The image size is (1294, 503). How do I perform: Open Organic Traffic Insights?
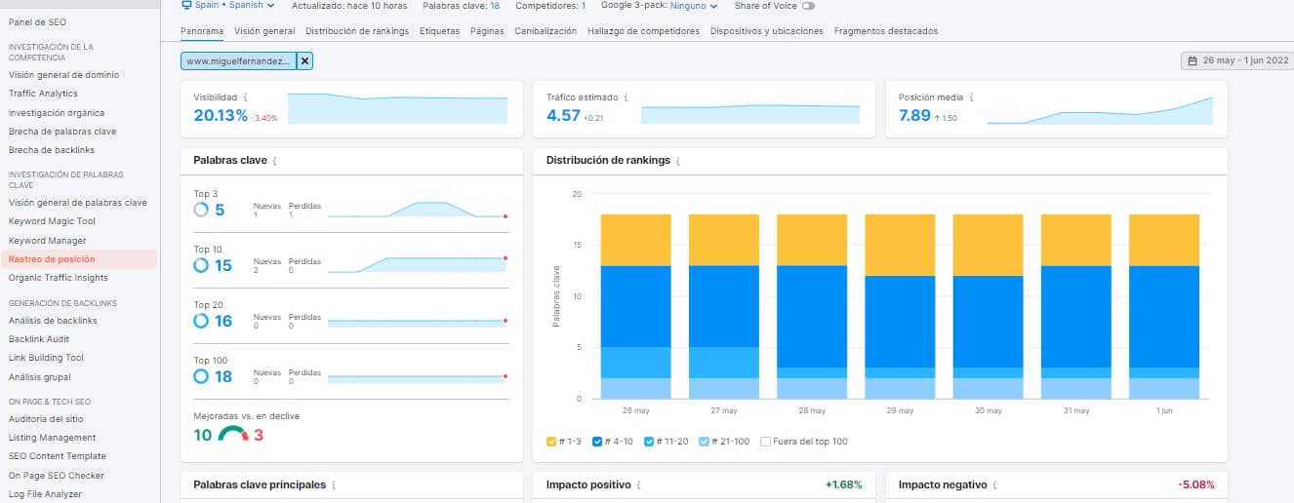tap(58, 278)
